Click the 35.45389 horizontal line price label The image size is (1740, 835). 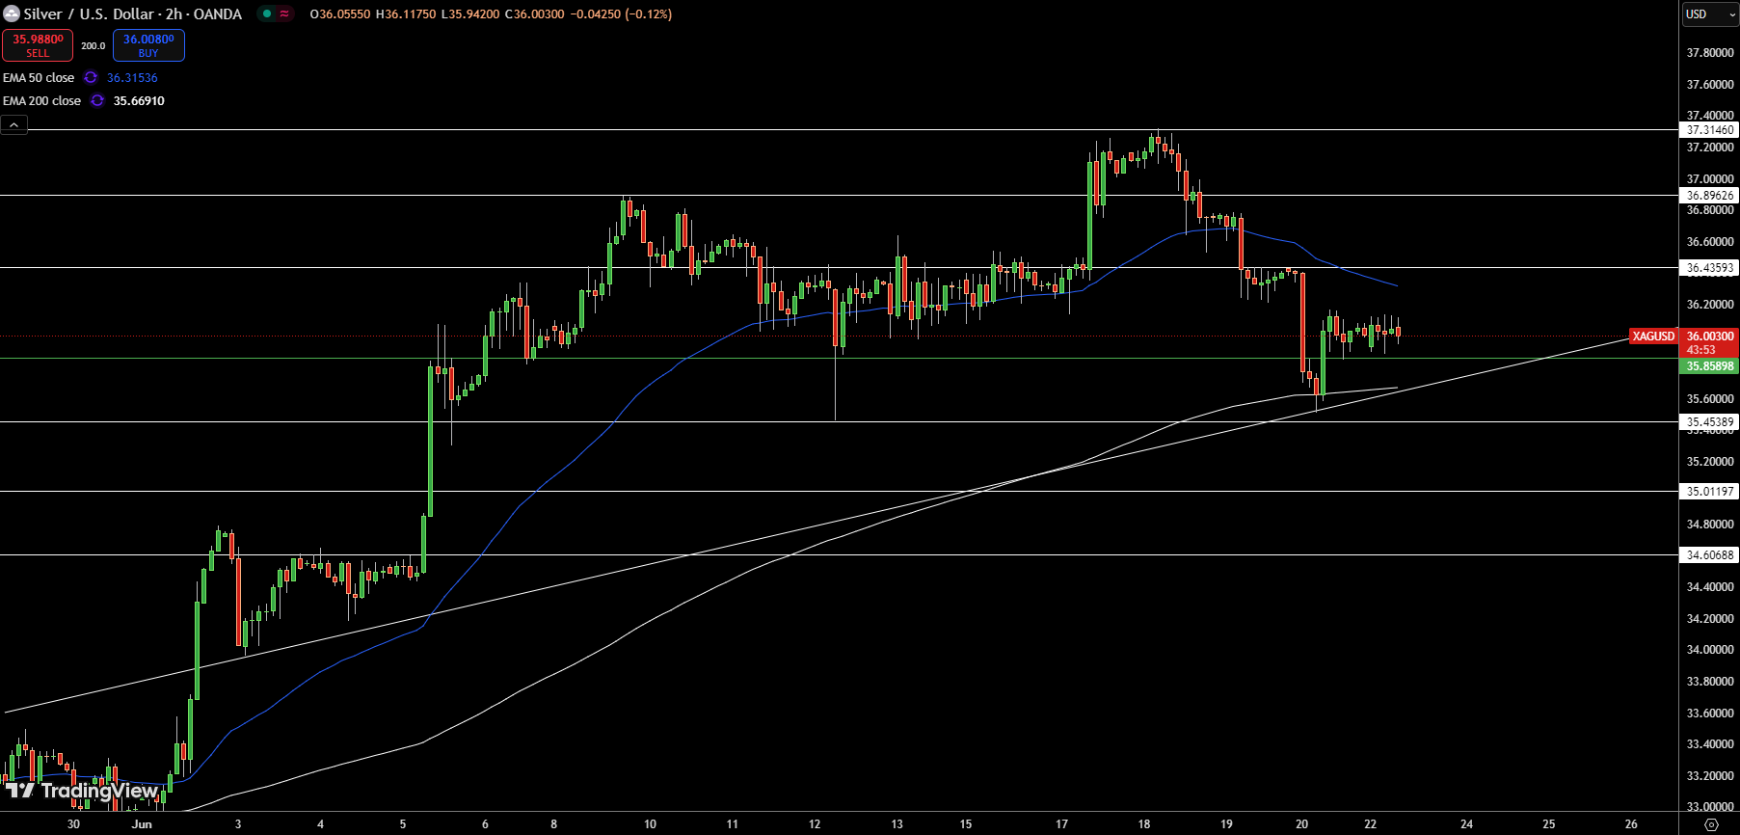(1709, 421)
